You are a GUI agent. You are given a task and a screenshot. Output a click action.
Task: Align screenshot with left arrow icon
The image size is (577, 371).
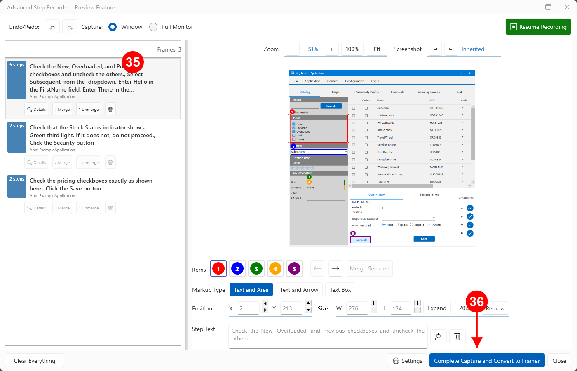(434, 49)
